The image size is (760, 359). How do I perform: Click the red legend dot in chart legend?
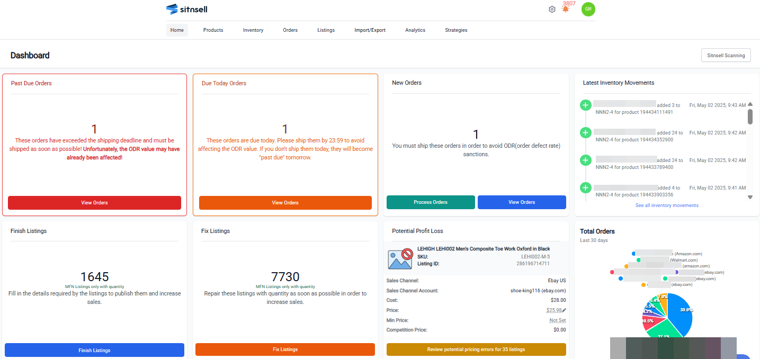[x=612, y=272]
